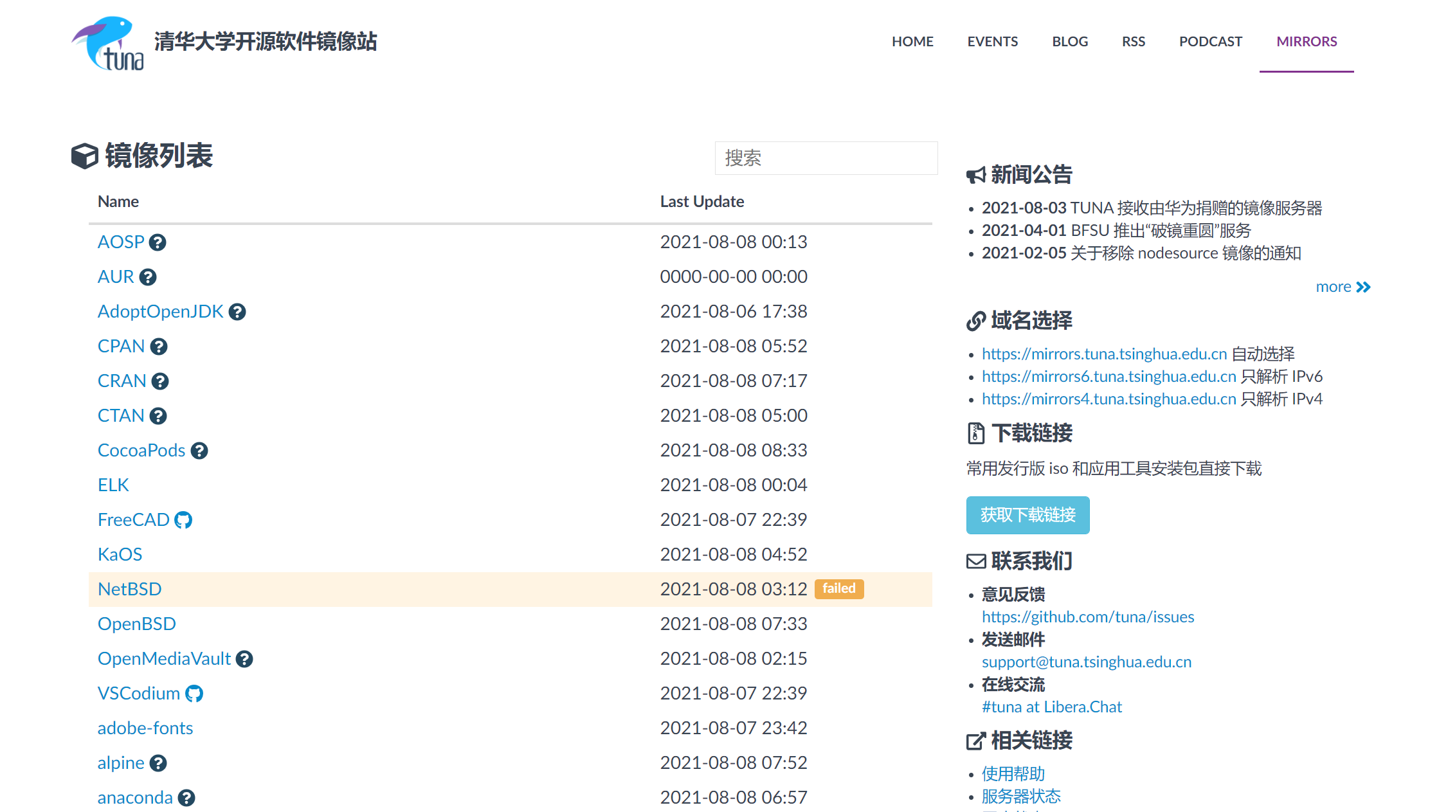This screenshot has width=1439, height=812.
Task: Open the VSCodium mirror link
Action: [x=139, y=693]
